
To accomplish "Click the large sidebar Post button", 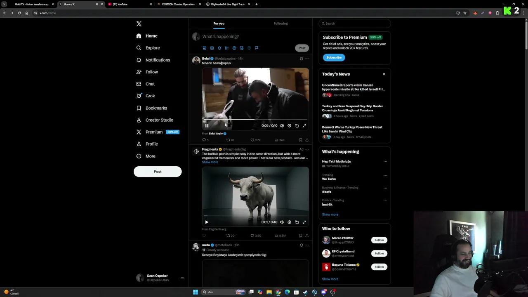I will click(158, 172).
